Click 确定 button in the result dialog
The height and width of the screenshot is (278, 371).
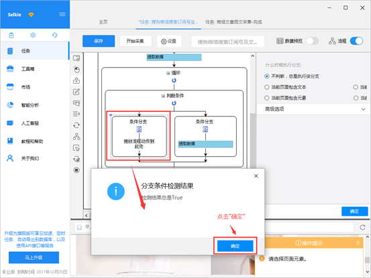click(x=235, y=246)
